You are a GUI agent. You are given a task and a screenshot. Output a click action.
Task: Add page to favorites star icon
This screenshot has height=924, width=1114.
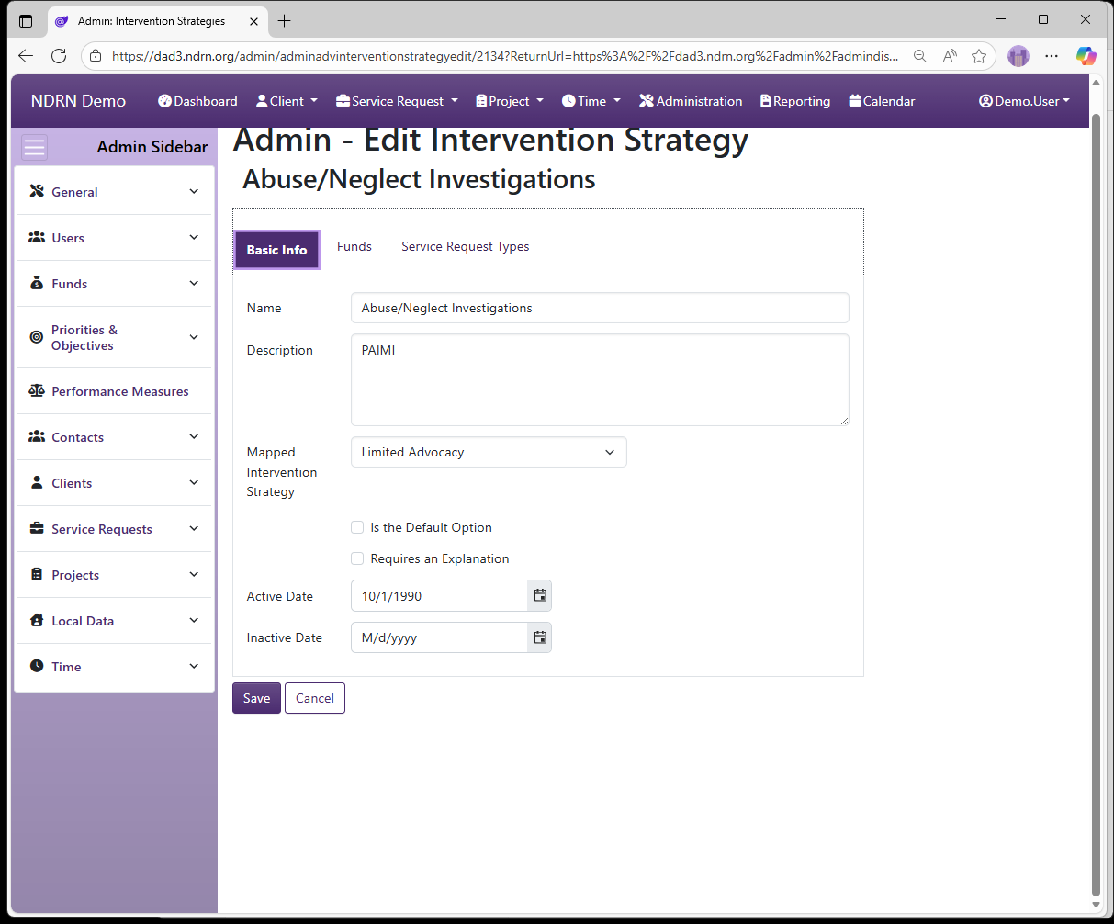[979, 56]
